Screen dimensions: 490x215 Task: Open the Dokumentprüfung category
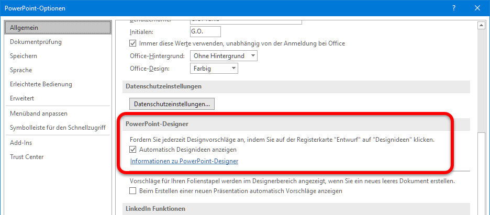tap(36, 42)
